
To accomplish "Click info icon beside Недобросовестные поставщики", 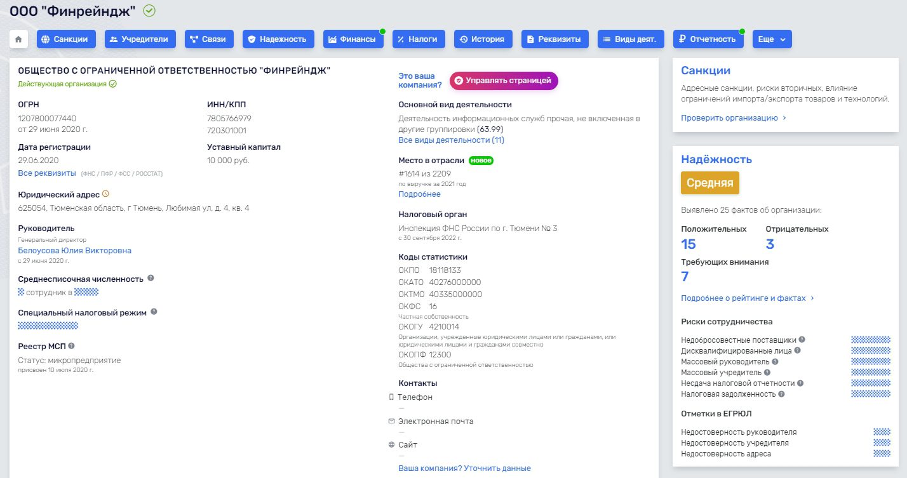I will [x=802, y=340].
